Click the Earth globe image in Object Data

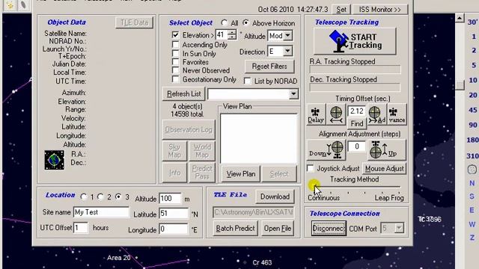tap(55, 160)
